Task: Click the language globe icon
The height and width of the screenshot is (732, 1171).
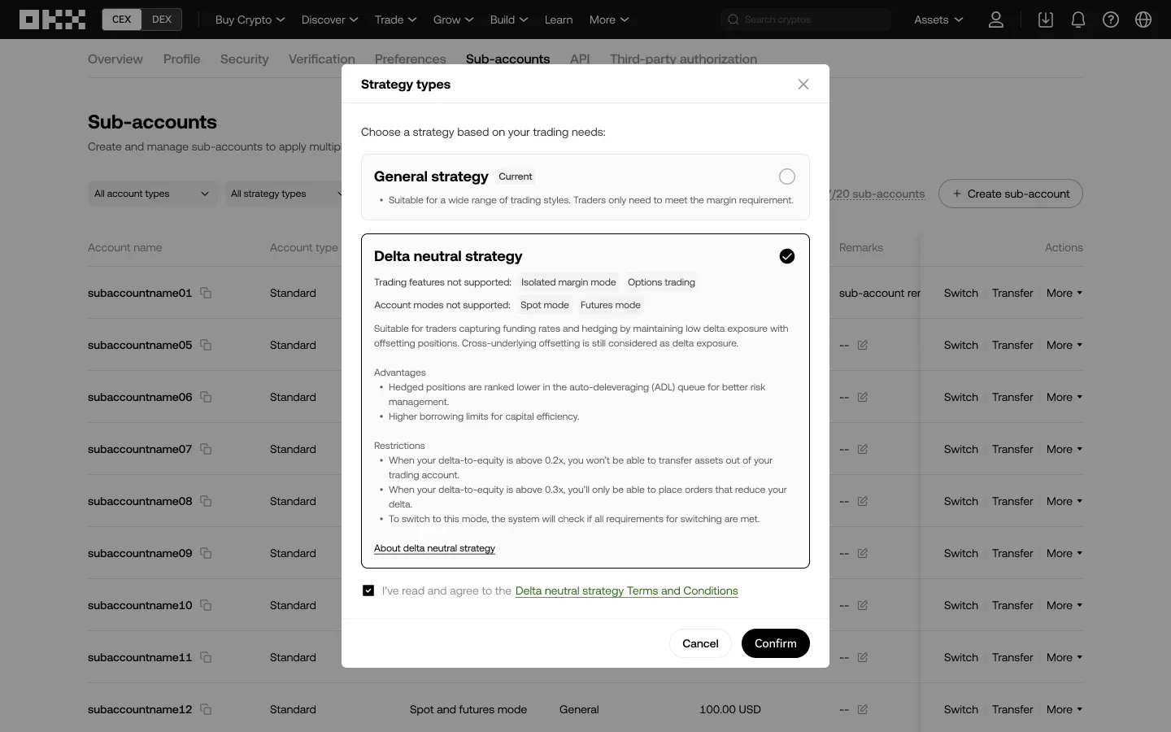Action: coord(1143,20)
